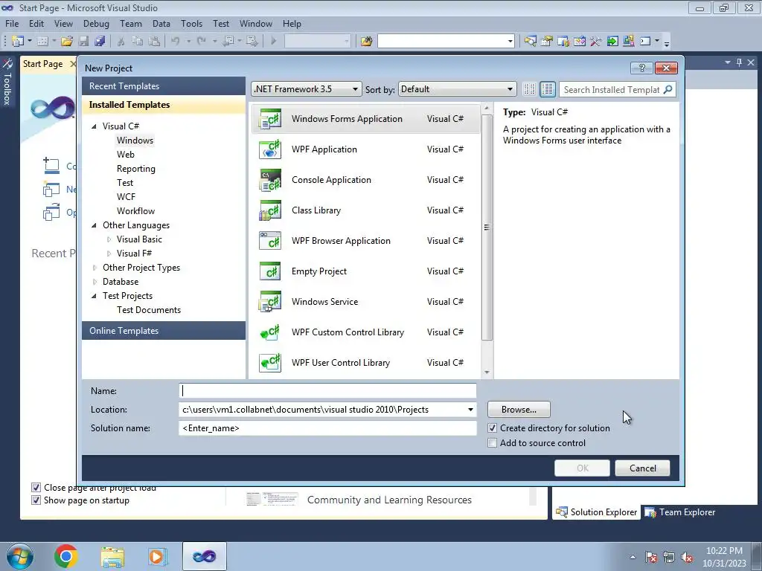Click the Browse... button

pyautogui.click(x=519, y=410)
